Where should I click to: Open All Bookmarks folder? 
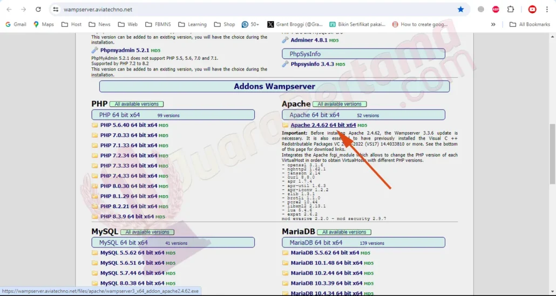coord(530,24)
